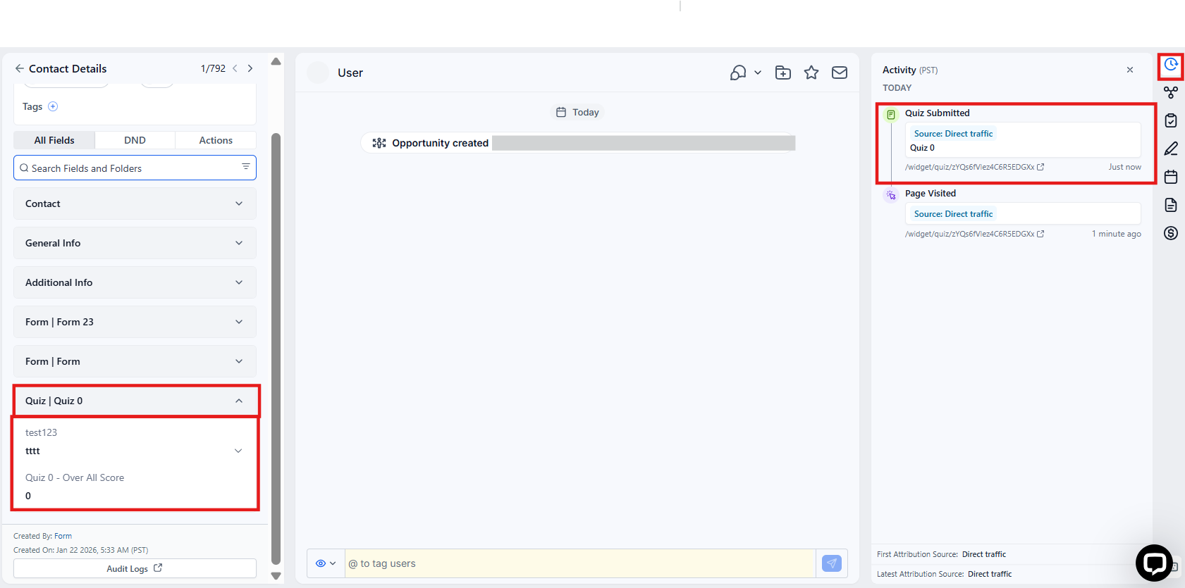Open assign user headset icon
This screenshot has height=588, width=1185.
click(x=738, y=73)
